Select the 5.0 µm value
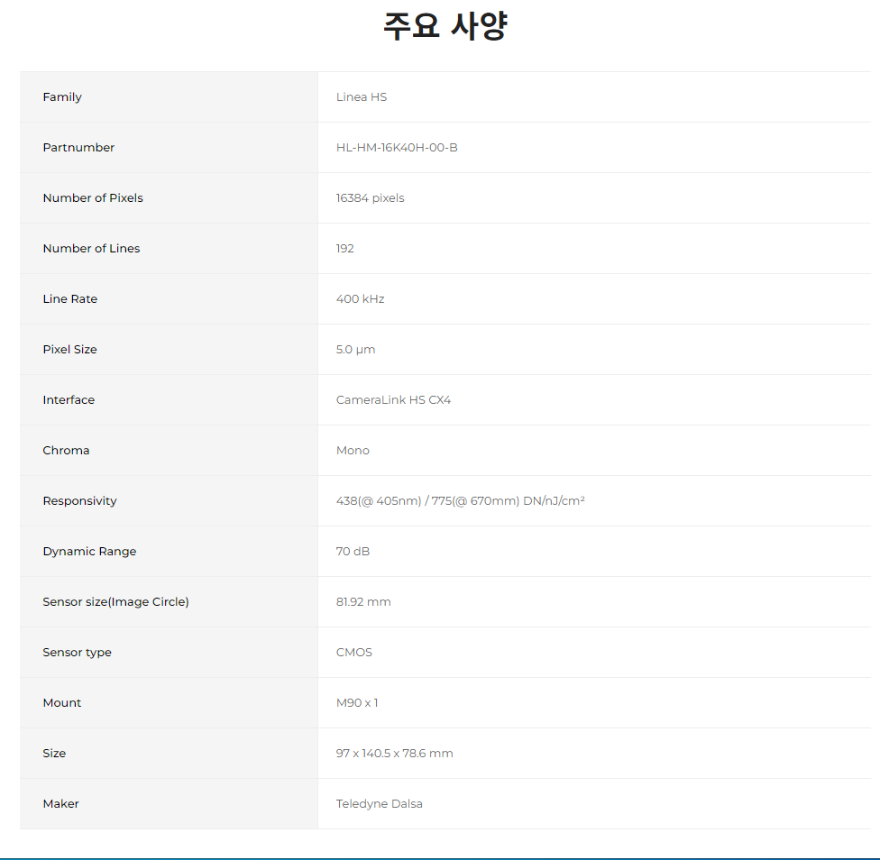The width and height of the screenshot is (880, 860). click(x=355, y=350)
